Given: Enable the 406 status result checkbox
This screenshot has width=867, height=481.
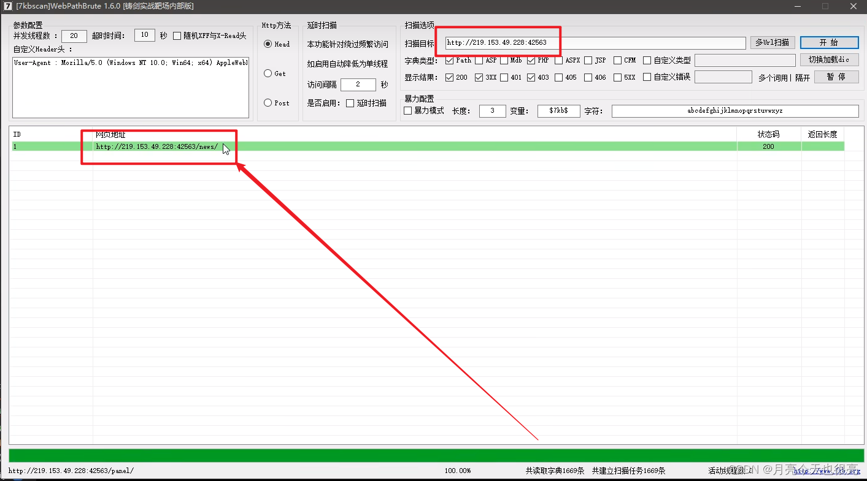Looking at the screenshot, I should [x=588, y=78].
